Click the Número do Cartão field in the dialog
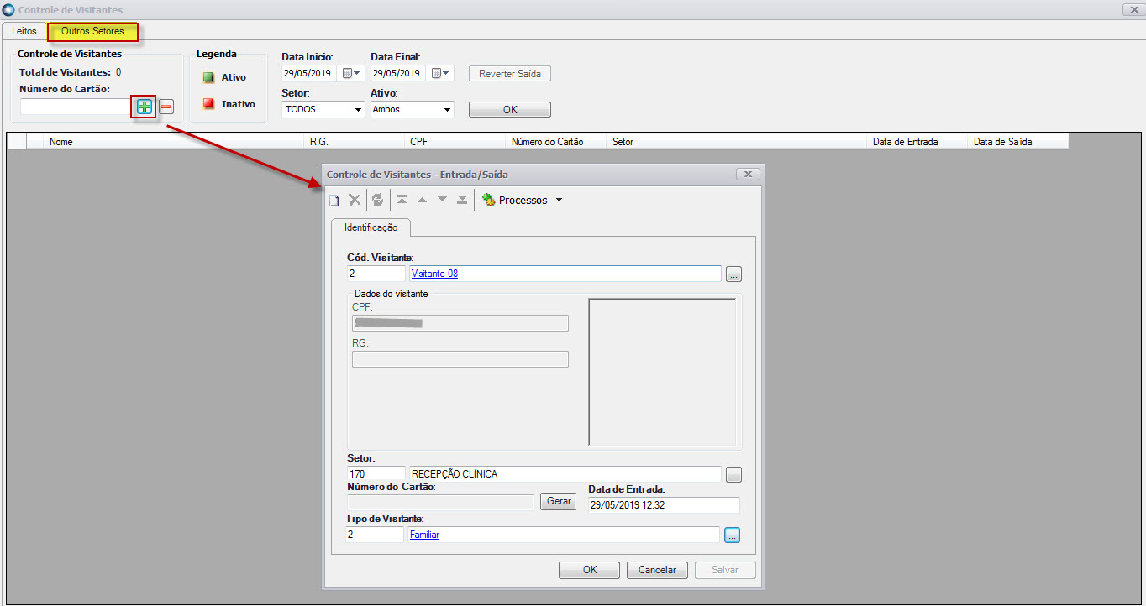The width and height of the screenshot is (1146, 606). [x=441, y=502]
